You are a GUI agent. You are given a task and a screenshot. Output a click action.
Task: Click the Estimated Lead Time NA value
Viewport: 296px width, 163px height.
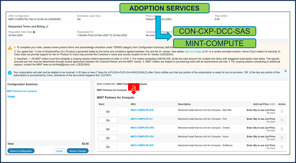point(79,19)
